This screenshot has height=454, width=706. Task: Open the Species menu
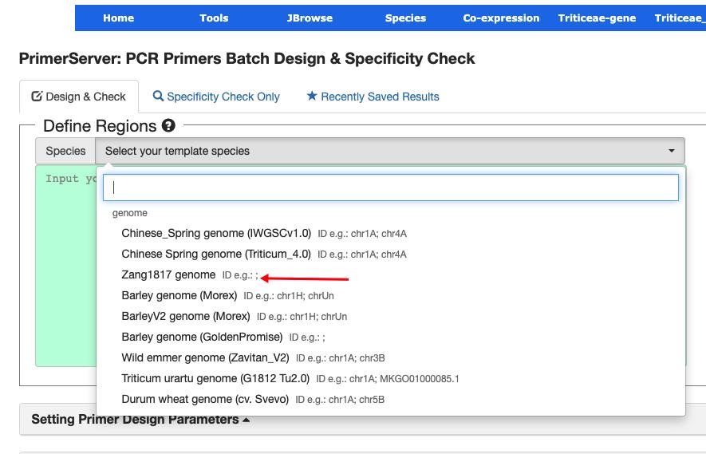[x=405, y=18]
